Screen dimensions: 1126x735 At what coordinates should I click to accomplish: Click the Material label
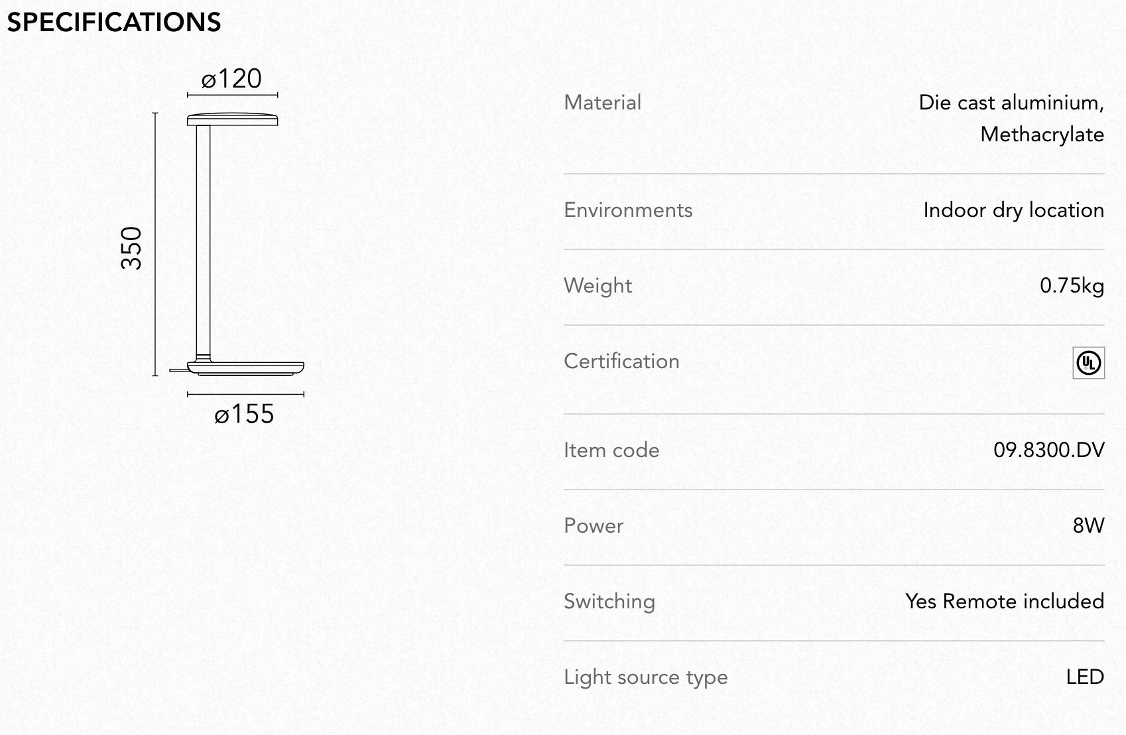point(602,102)
